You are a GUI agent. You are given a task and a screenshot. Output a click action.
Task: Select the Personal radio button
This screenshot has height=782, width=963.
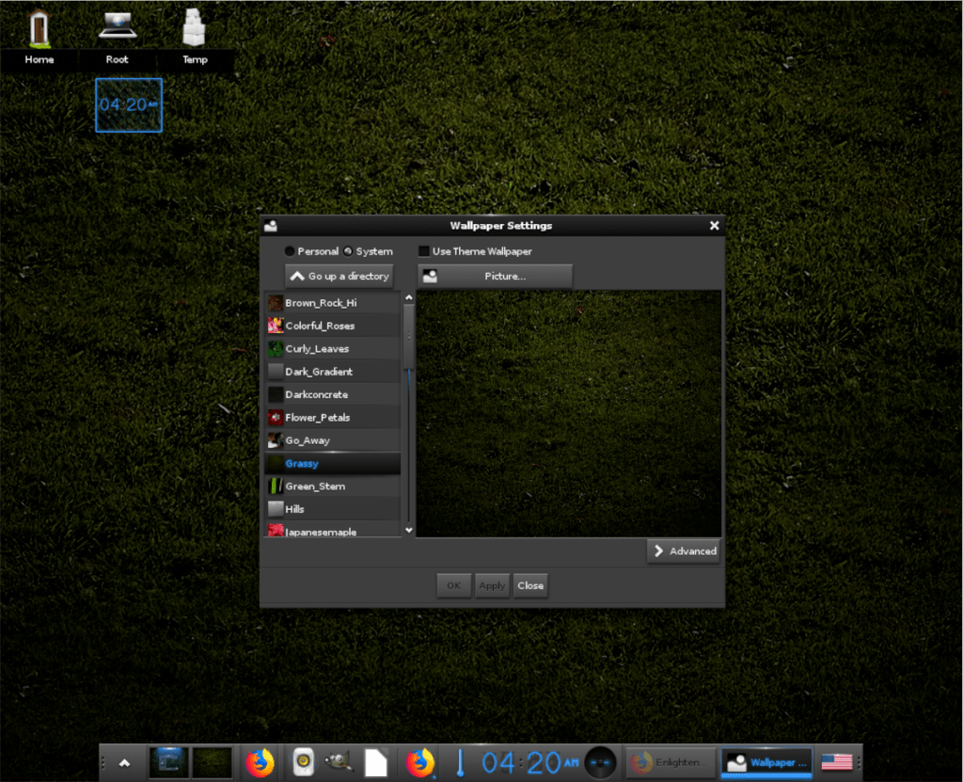click(290, 251)
